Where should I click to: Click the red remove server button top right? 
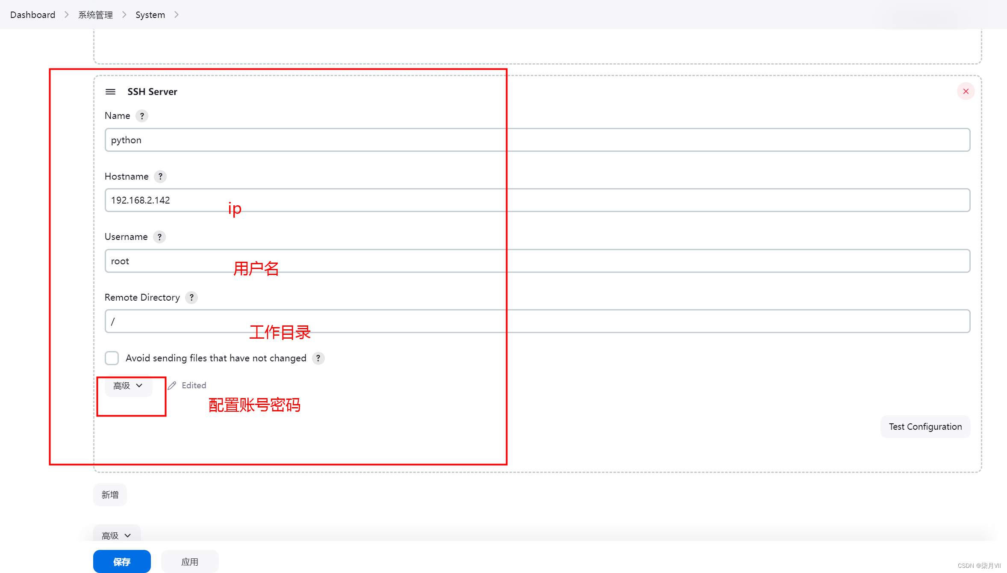pyautogui.click(x=966, y=92)
